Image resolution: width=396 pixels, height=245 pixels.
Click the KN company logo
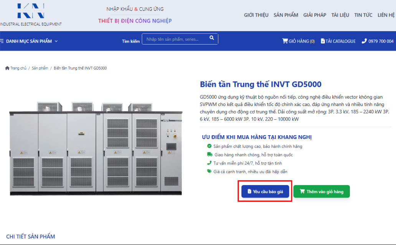coord(31,11)
